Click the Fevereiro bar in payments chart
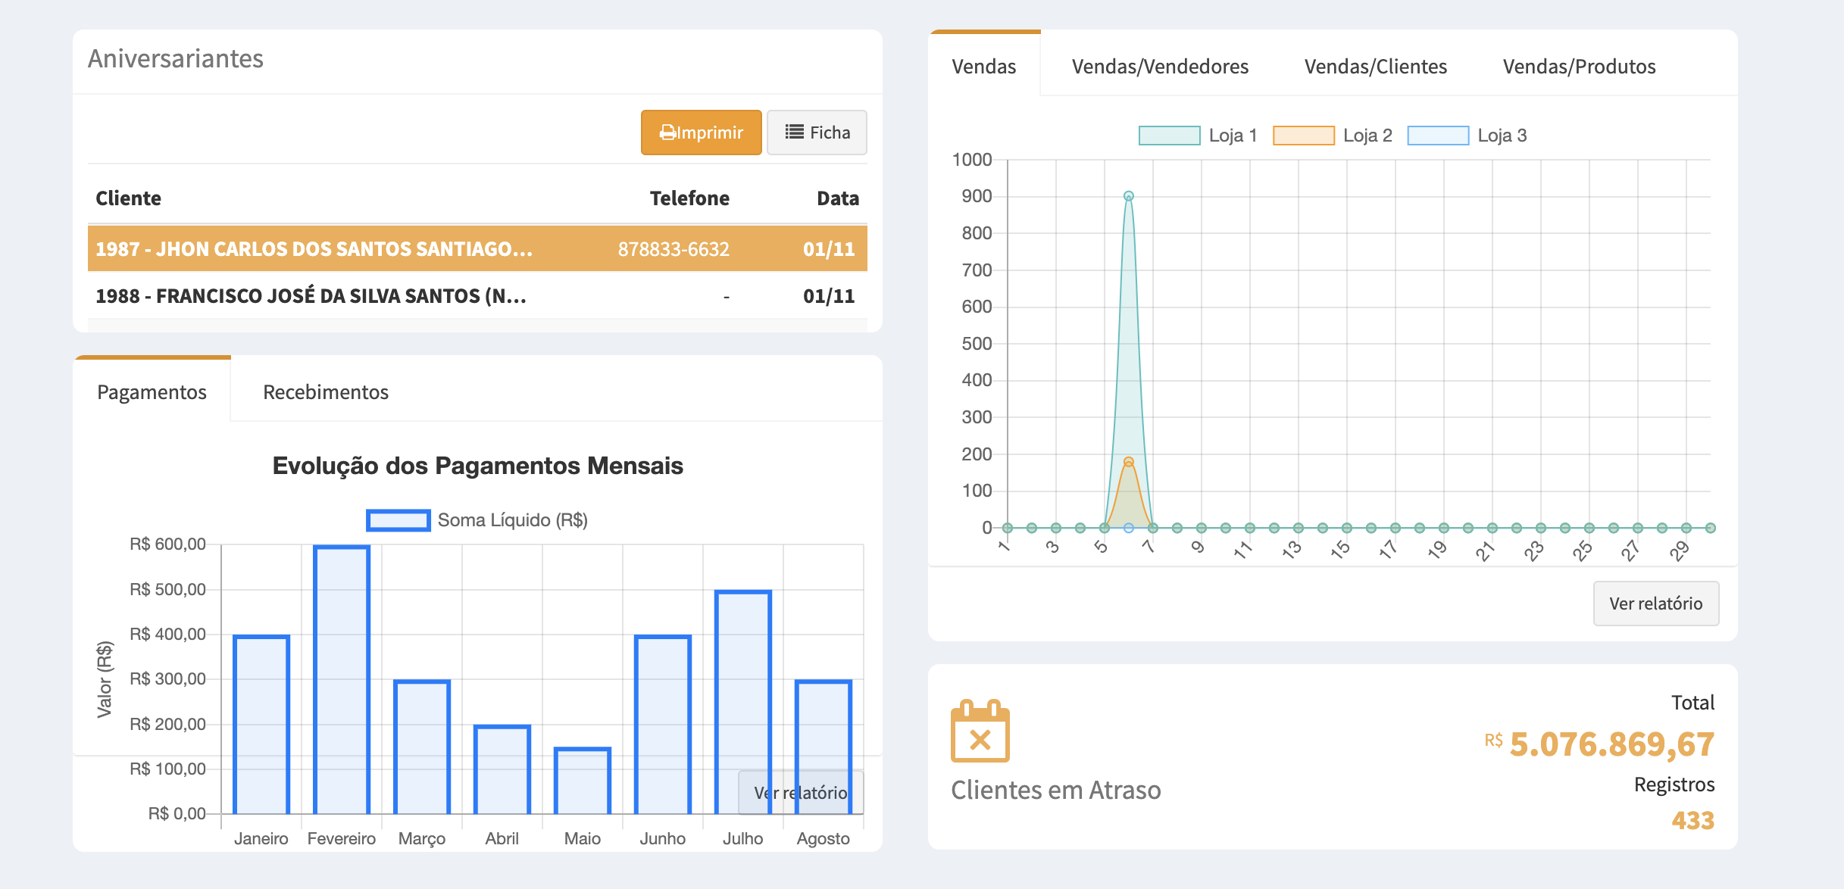Screen dimensions: 1844x889 [x=342, y=680]
